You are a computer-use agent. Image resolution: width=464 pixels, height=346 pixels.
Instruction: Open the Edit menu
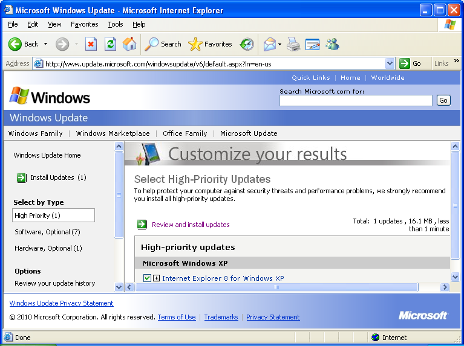point(33,24)
